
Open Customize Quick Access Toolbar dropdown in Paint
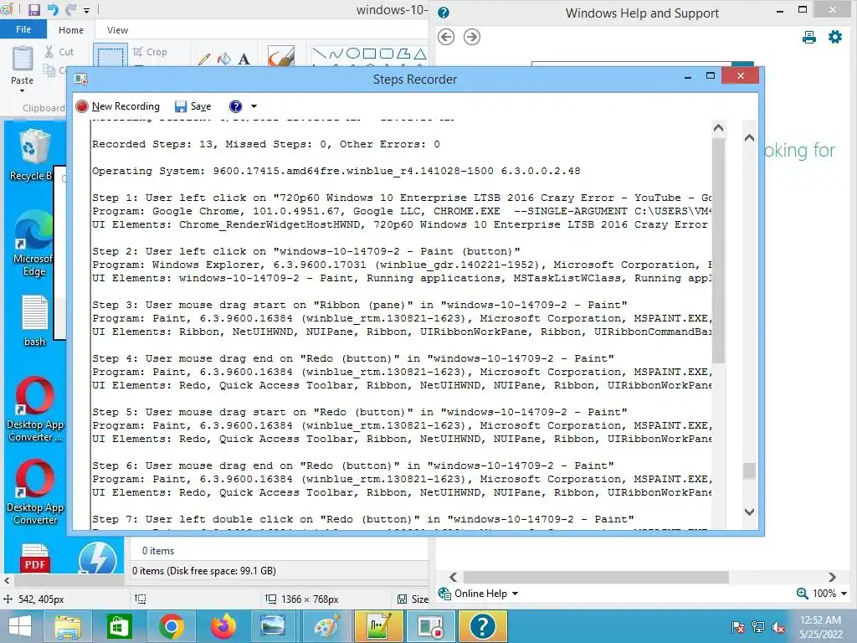click(x=86, y=10)
